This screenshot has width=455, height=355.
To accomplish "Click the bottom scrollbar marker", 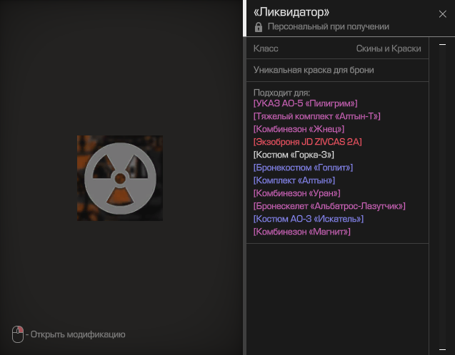I will tap(442, 349).
